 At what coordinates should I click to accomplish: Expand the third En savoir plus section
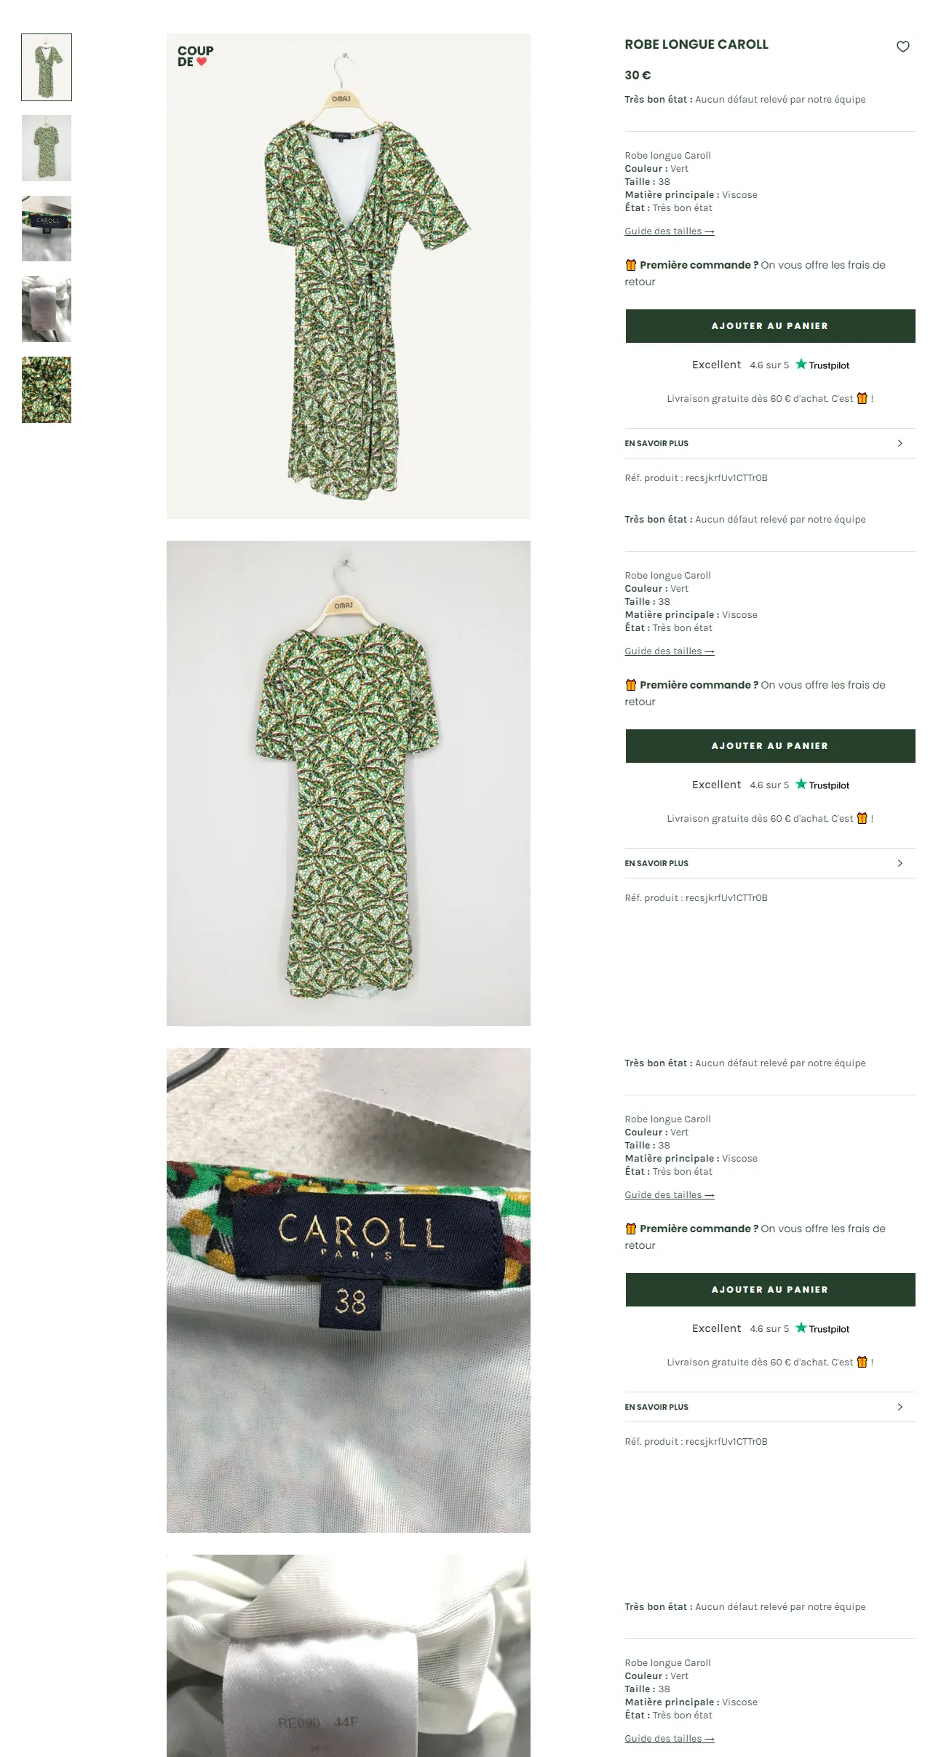pos(770,1407)
